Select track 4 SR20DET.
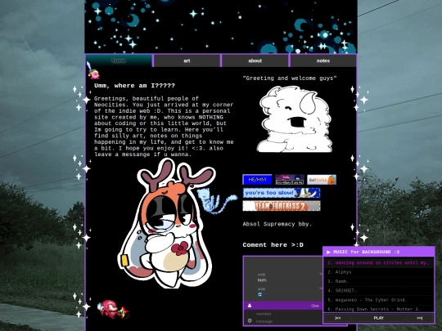 (378, 291)
